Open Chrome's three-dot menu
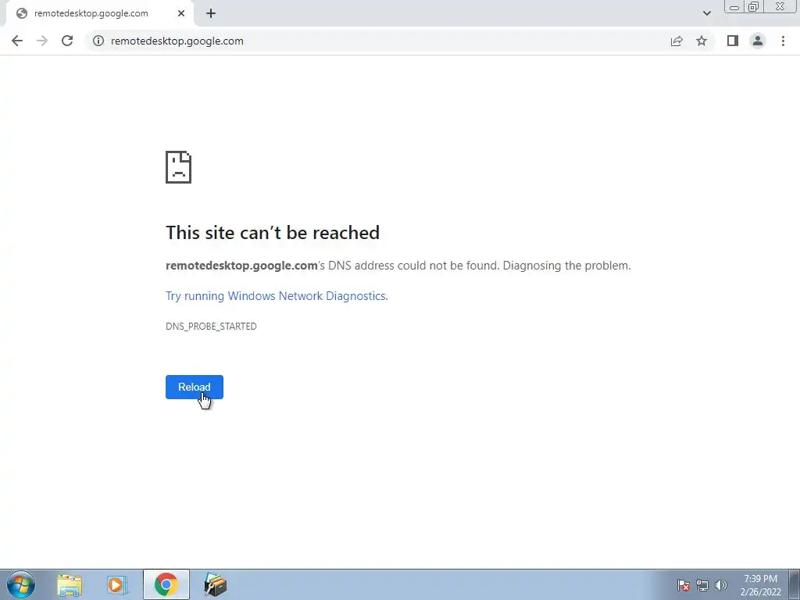800x600 pixels. [783, 41]
